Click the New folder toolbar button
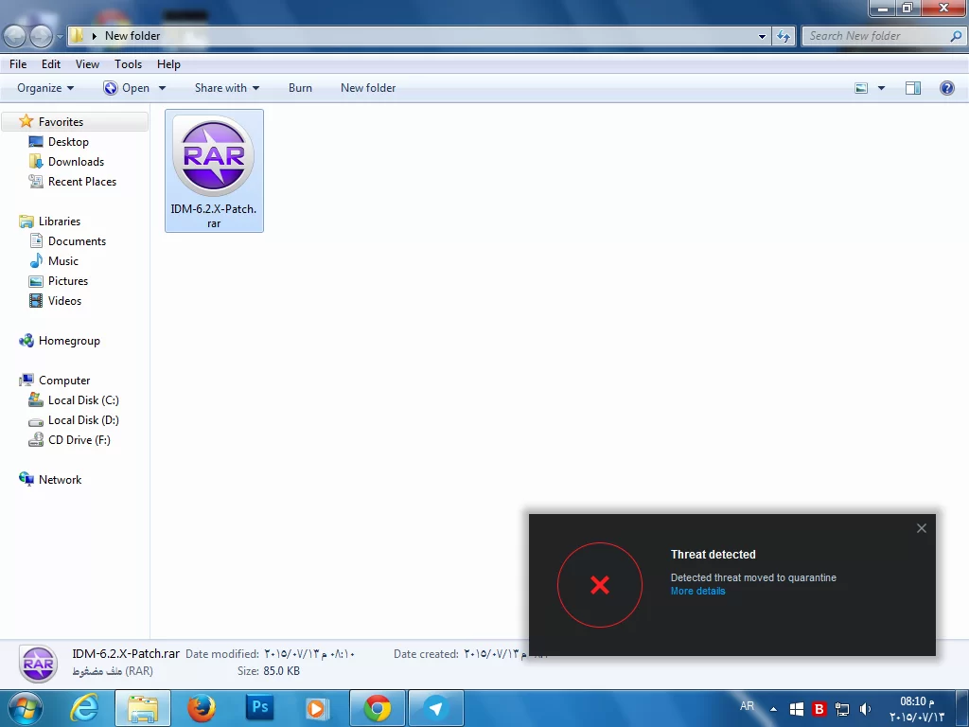This screenshot has height=727, width=969. click(x=368, y=88)
